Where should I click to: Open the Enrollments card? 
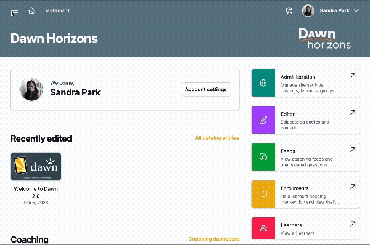(306, 194)
